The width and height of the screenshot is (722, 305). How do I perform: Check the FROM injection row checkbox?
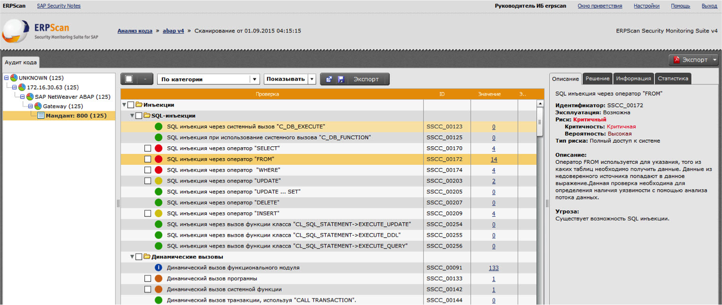tap(148, 159)
